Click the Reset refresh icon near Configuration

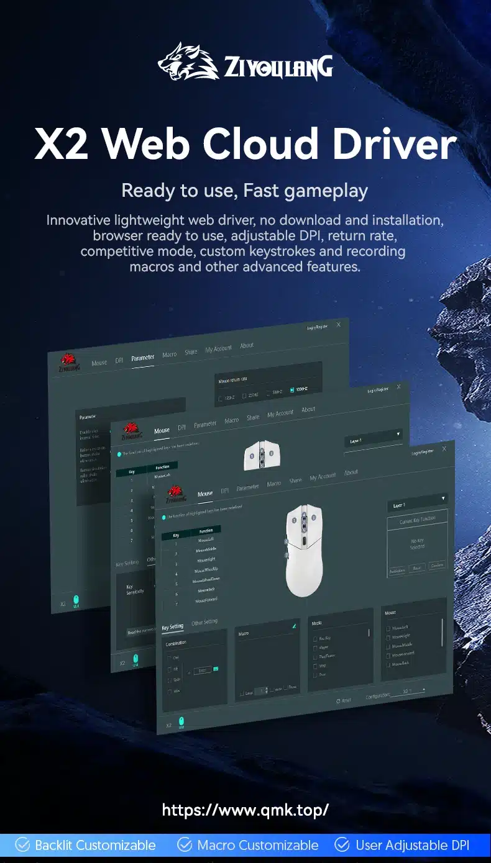[x=338, y=700]
